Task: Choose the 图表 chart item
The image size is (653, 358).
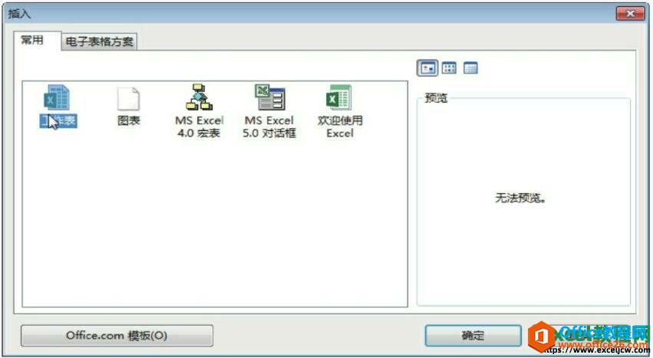Action: pyautogui.click(x=129, y=106)
